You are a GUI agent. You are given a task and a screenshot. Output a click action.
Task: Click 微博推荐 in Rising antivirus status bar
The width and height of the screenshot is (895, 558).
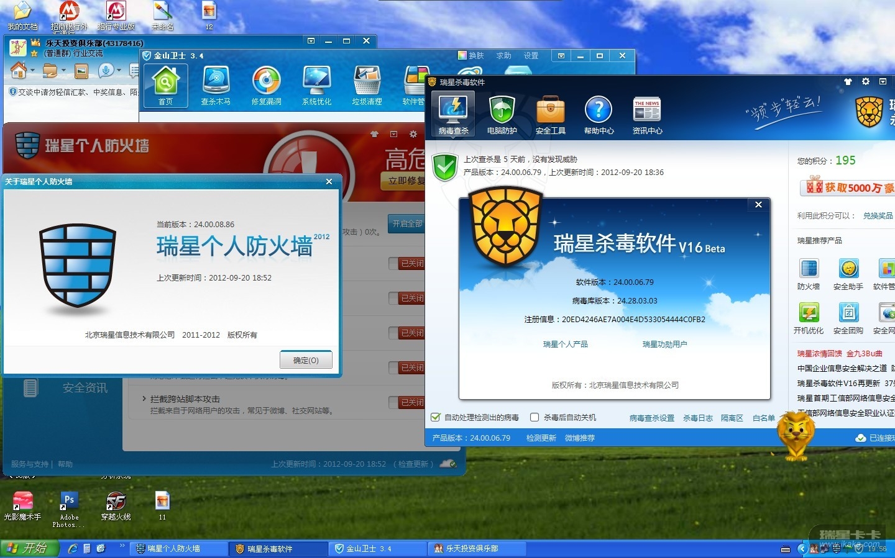click(x=580, y=438)
